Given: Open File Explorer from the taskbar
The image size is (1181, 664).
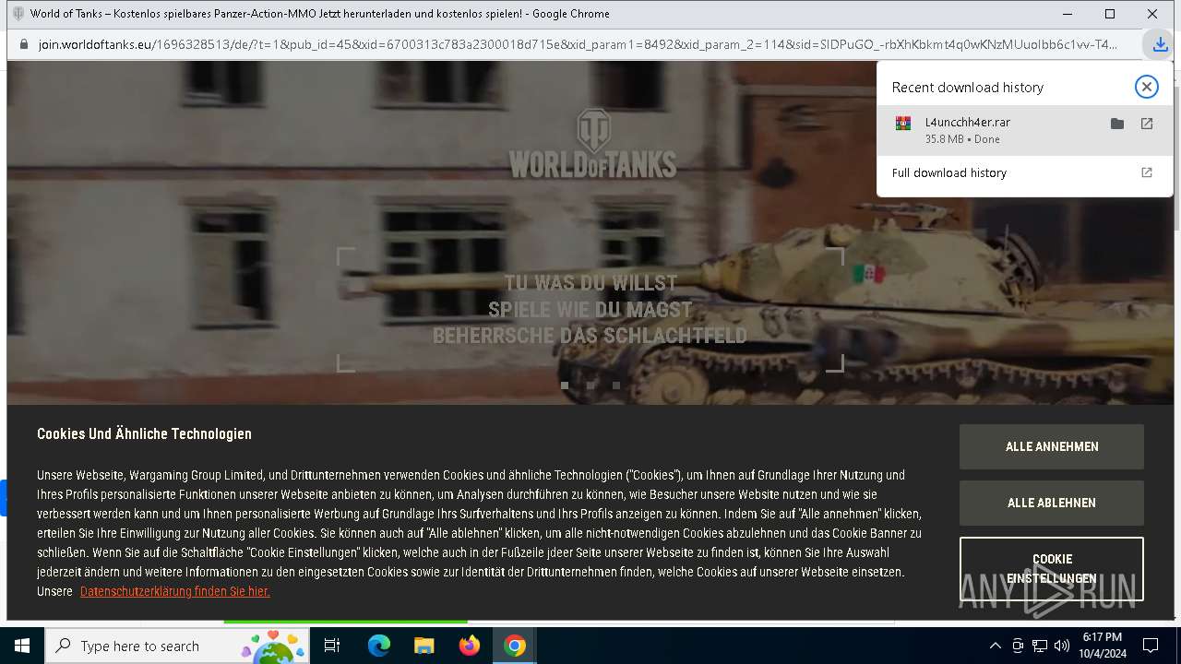Looking at the screenshot, I should click(424, 646).
